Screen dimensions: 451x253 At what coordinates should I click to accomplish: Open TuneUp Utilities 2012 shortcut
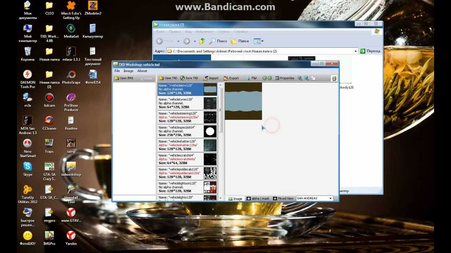pyautogui.click(x=27, y=195)
